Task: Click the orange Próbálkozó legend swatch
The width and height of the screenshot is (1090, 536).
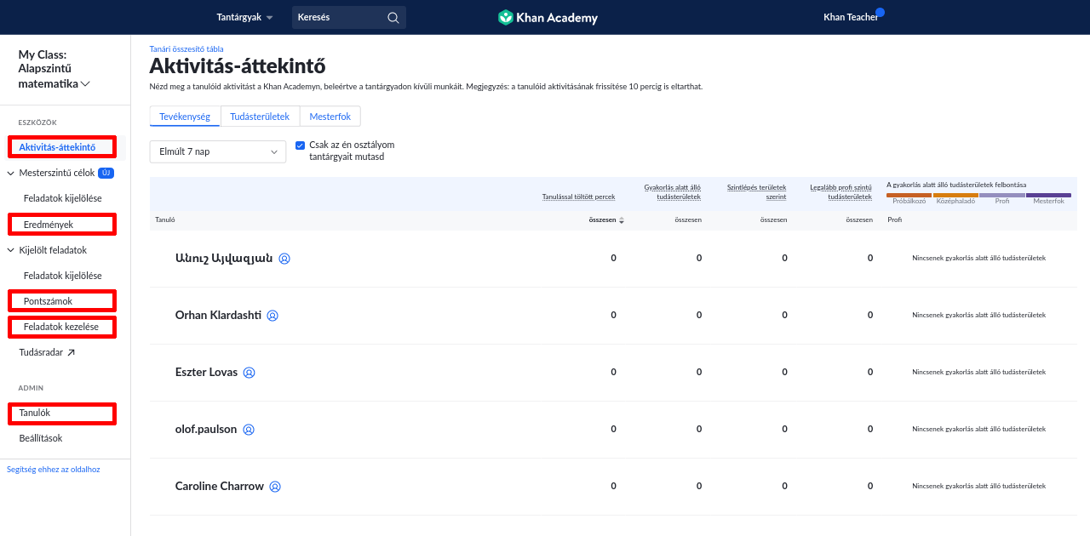Action: 909,196
